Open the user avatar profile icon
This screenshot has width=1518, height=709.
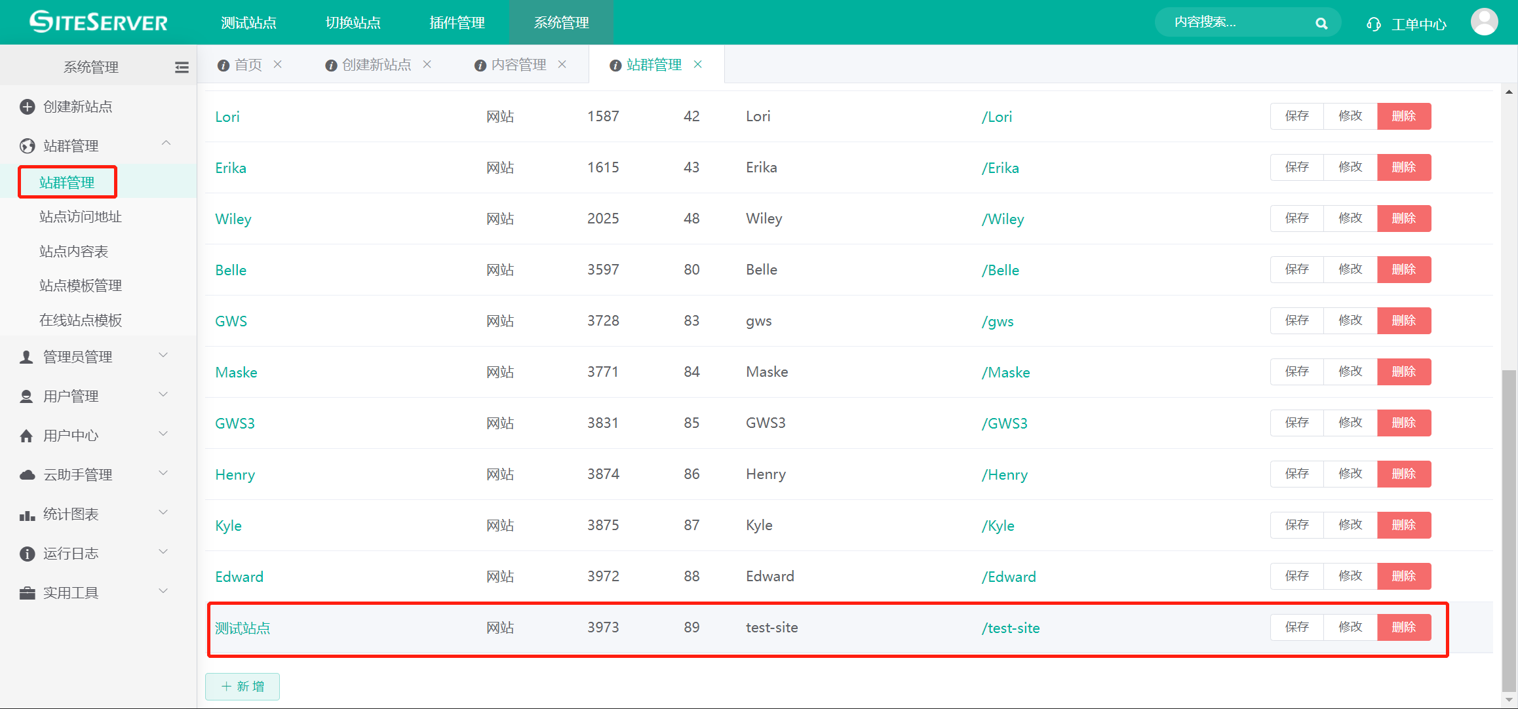pos(1484,22)
